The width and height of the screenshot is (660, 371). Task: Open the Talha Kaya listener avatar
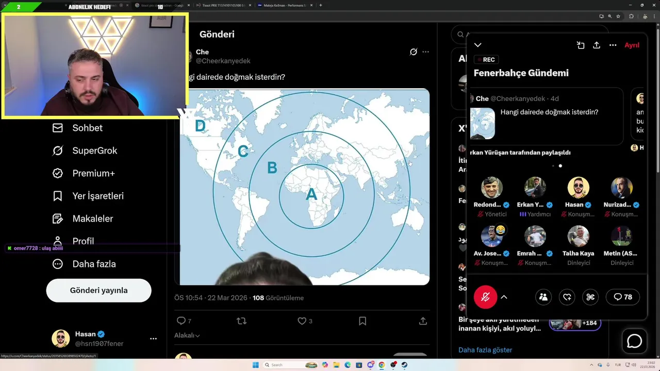(x=578, y=237)
